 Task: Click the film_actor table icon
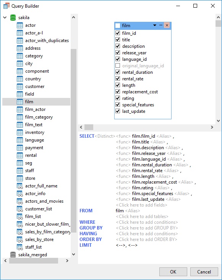[20, 109]
